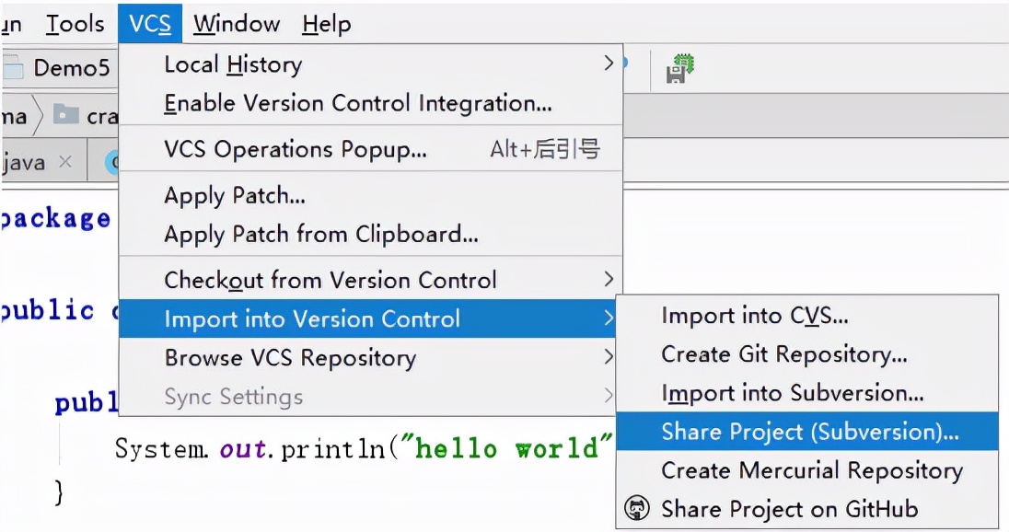The width and height of the screenshot is (1009, 532).
Task: Click the green chip save icon in toolbar
Action: click(x=679, y=68)
